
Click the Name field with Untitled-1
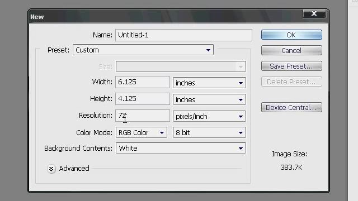183,35
